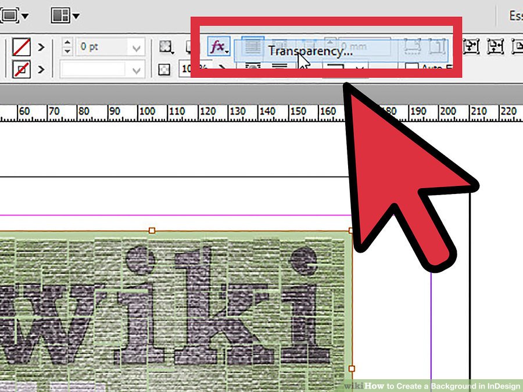Expand the Arrange Documents dropdown arrow
523x392 pixels.
tap(76, 16)
